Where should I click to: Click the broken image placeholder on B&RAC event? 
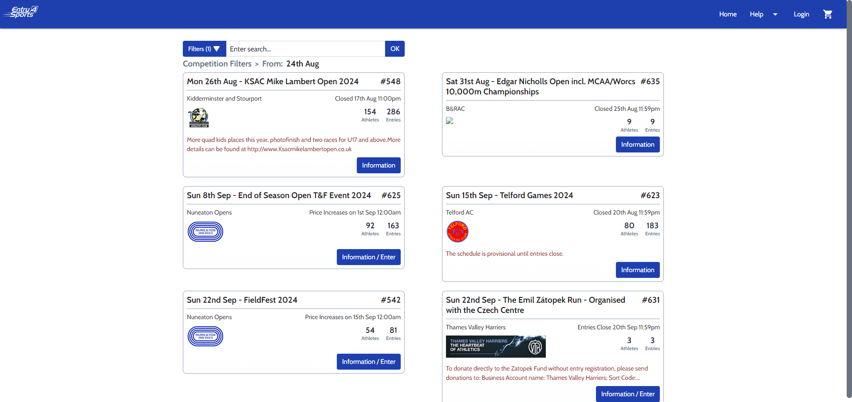(x=450, y=121)
